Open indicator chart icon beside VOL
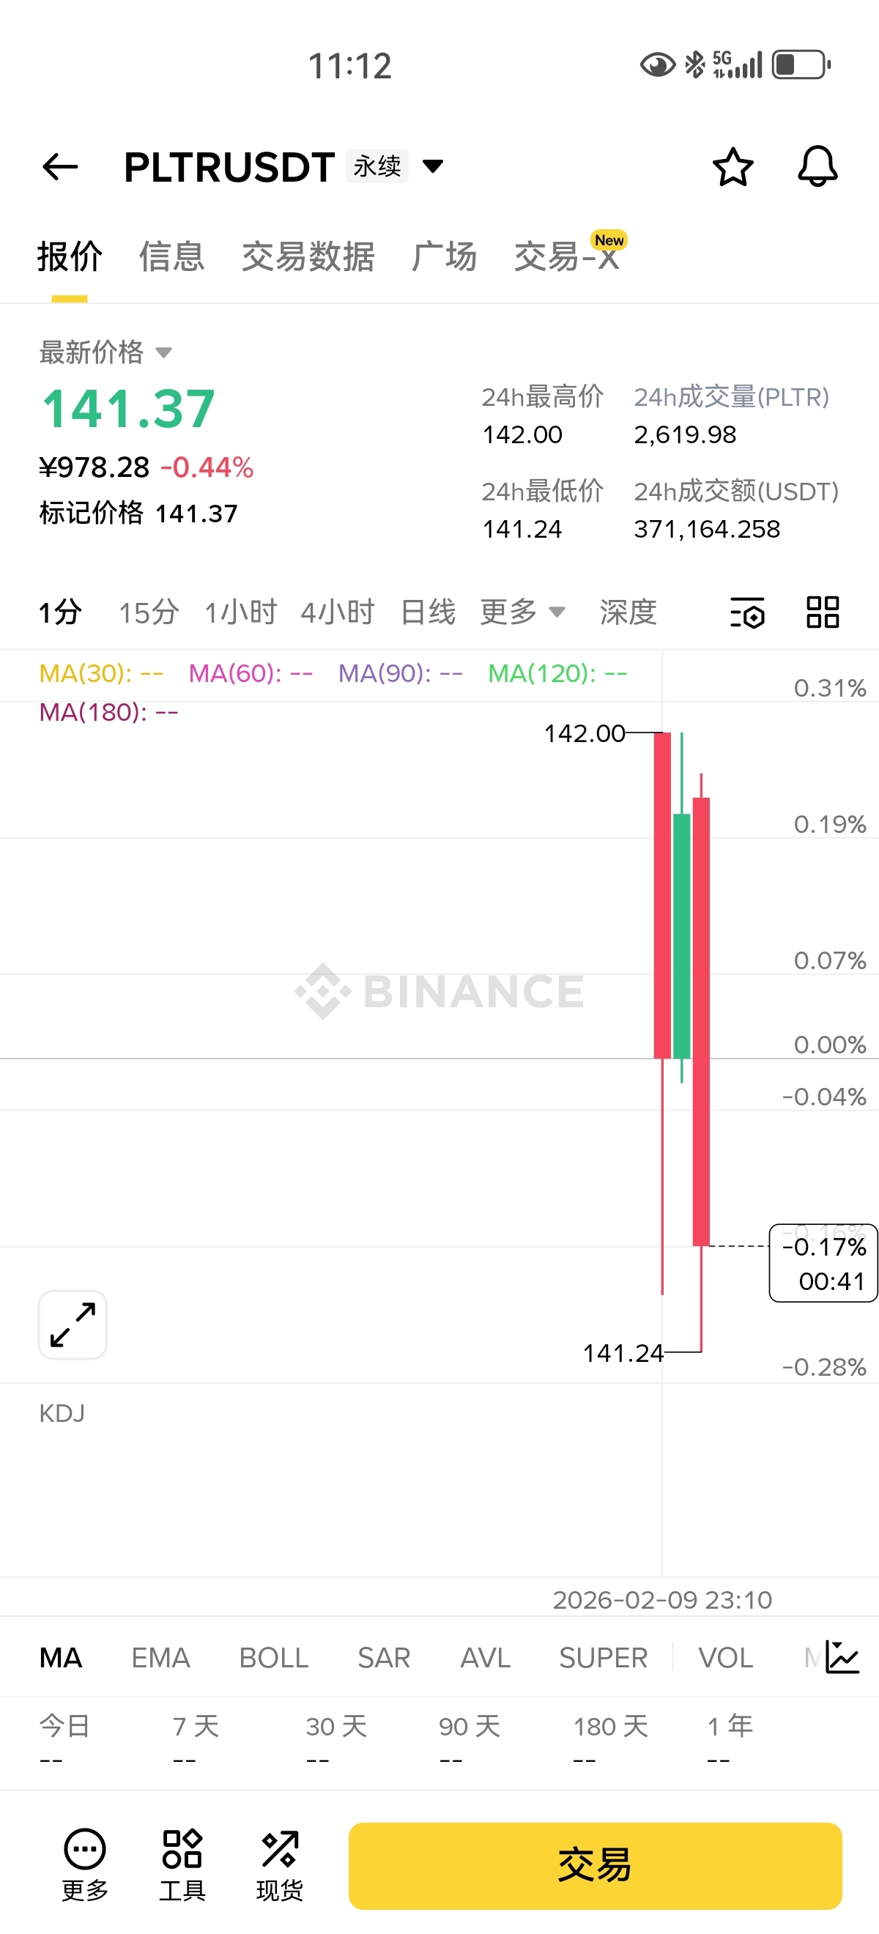The width and height of the screenshot is (879, 1934). point(842,1657)
